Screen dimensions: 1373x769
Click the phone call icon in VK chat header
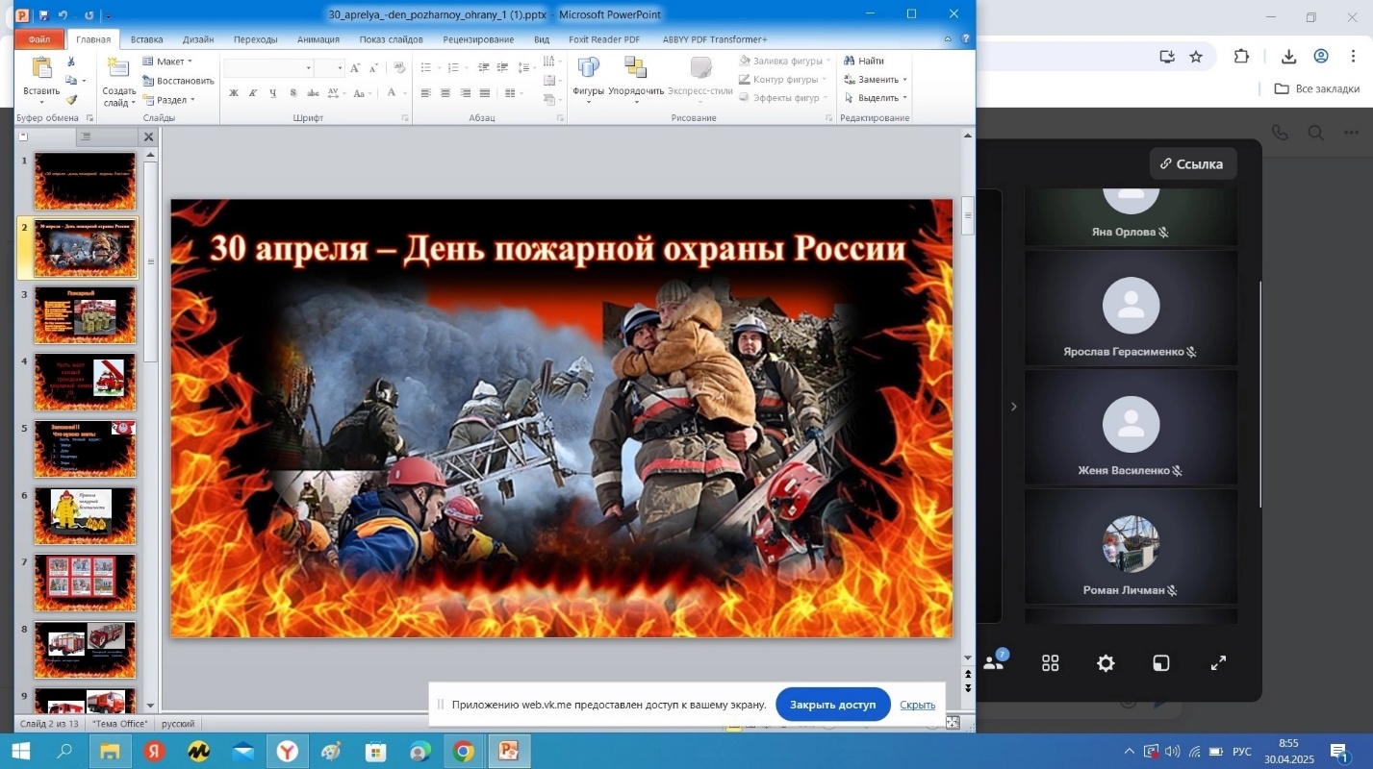point(1280,133)
